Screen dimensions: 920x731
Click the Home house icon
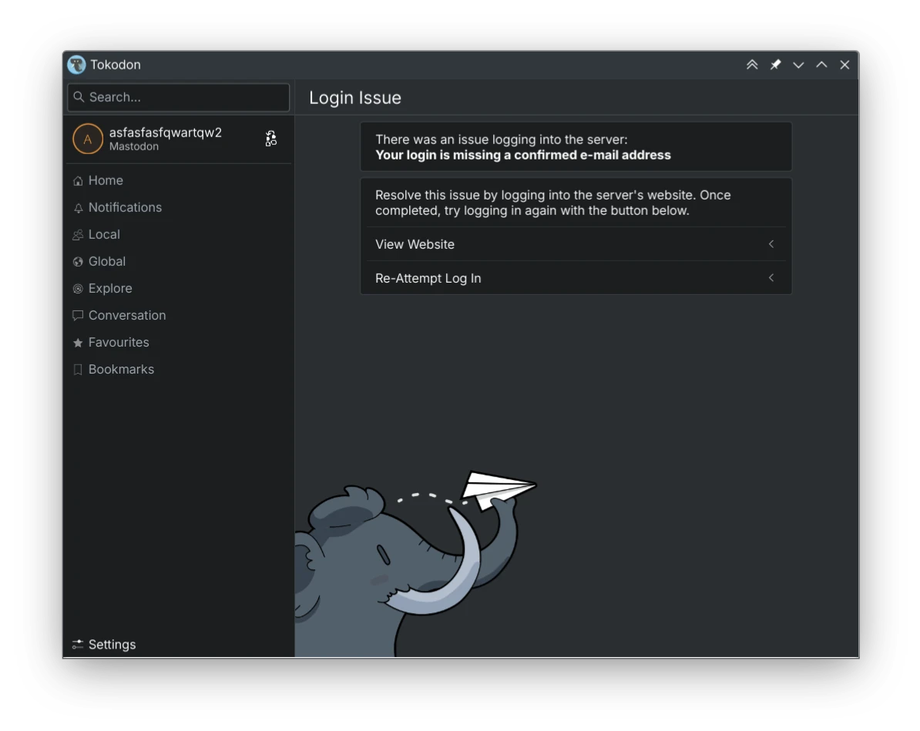pos(78,181)
